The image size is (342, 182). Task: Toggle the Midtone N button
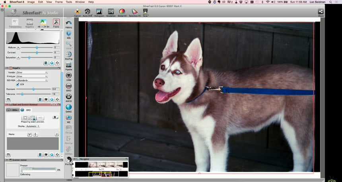[18, 47]
